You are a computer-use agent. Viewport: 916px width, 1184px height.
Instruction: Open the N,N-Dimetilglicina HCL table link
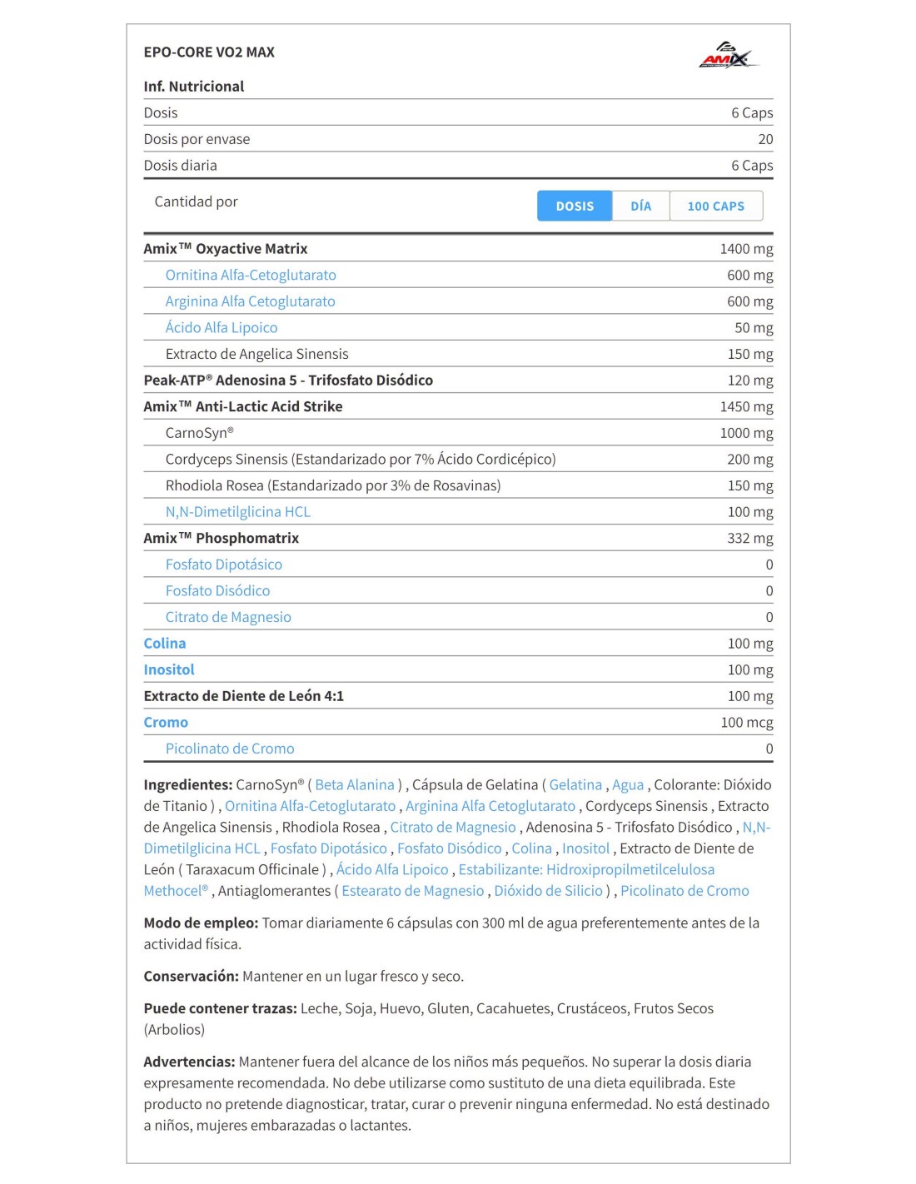(x=237, y=512)
